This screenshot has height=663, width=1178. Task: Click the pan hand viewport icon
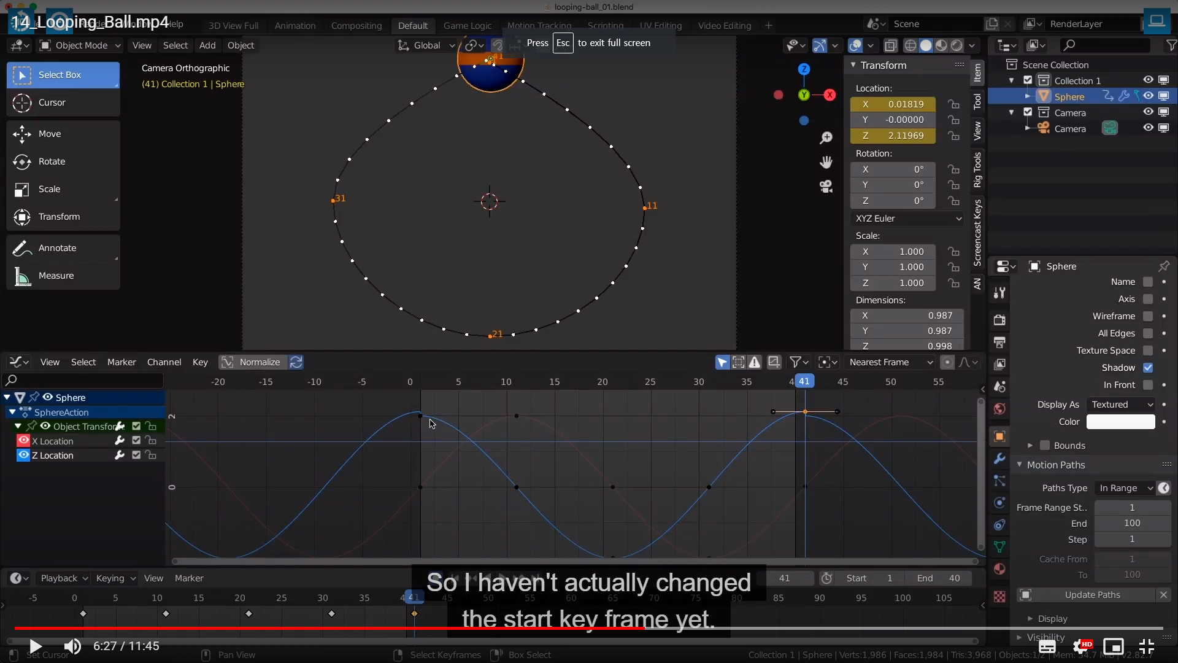826,162
